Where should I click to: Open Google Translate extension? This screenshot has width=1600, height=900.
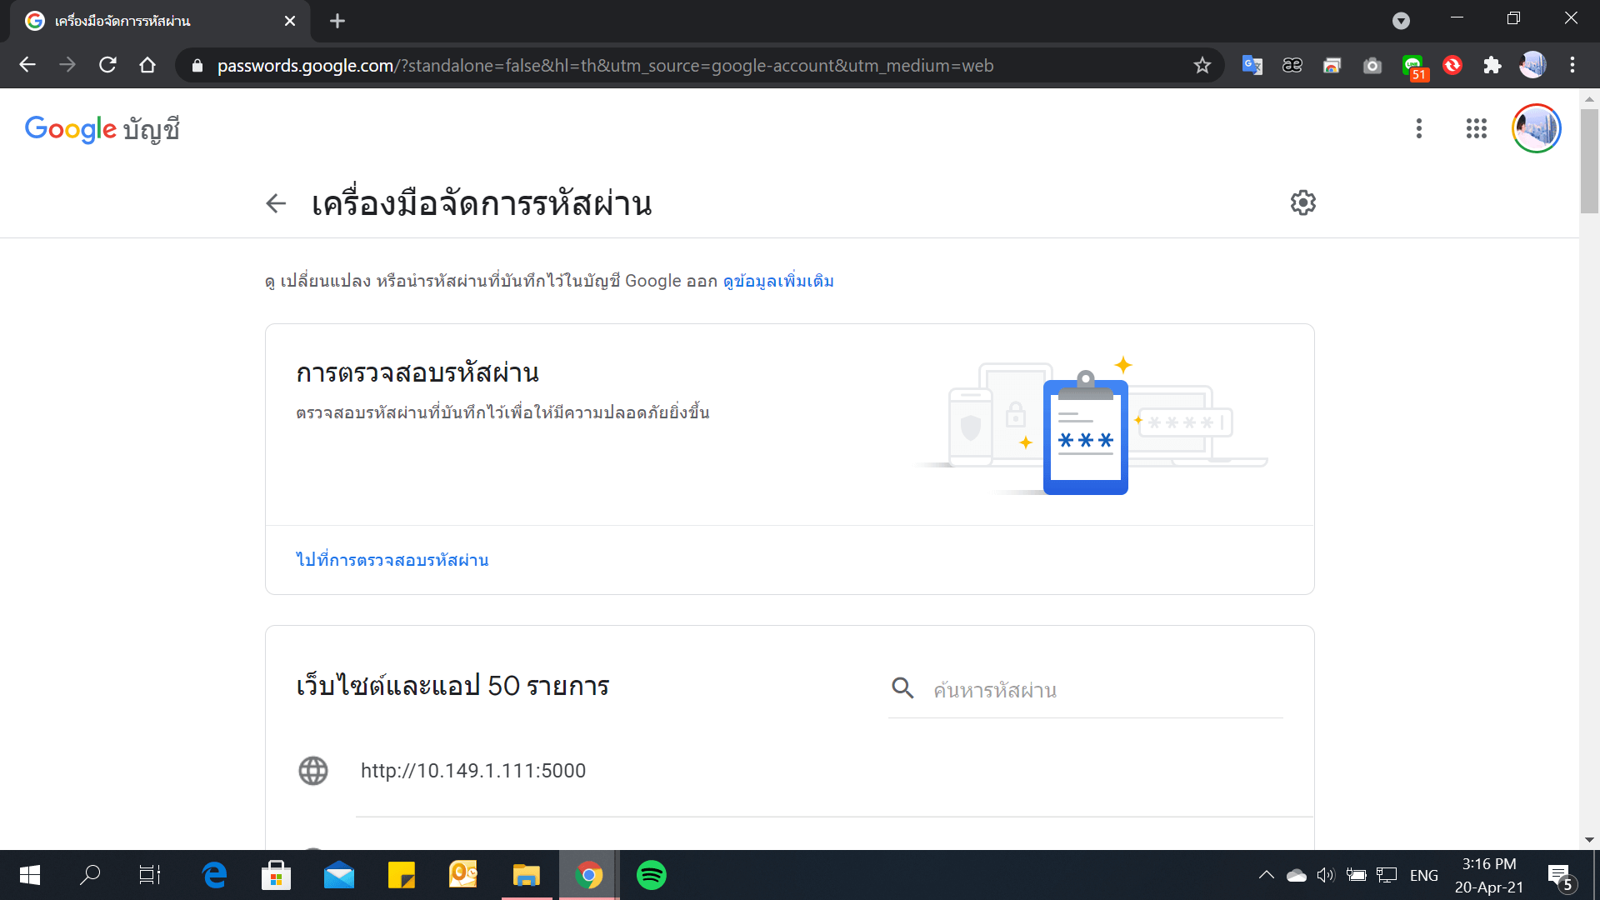click(x=1252, y=65)
